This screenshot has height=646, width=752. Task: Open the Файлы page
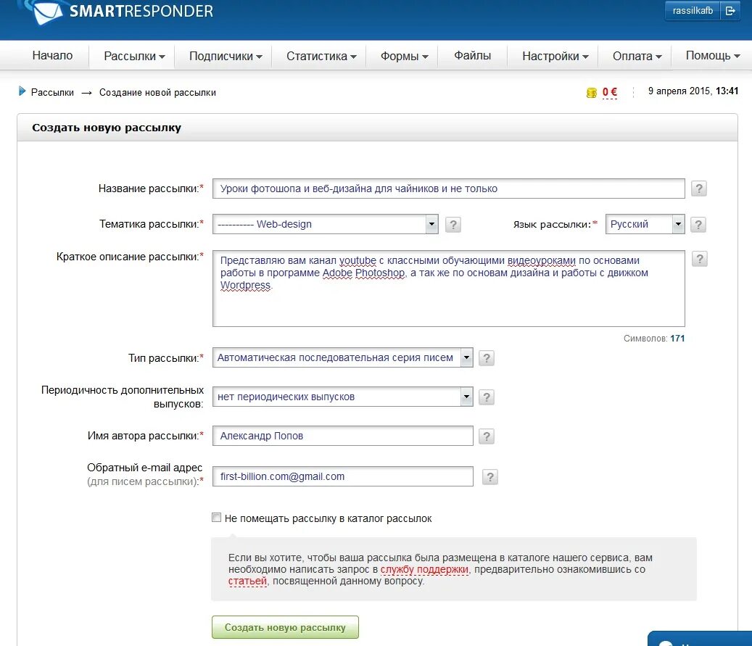472,56
